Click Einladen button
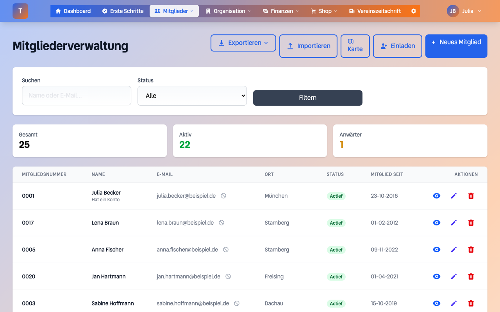Image resolution: width=500 pixels, height=312 pixels. click(x=397, y=46)
